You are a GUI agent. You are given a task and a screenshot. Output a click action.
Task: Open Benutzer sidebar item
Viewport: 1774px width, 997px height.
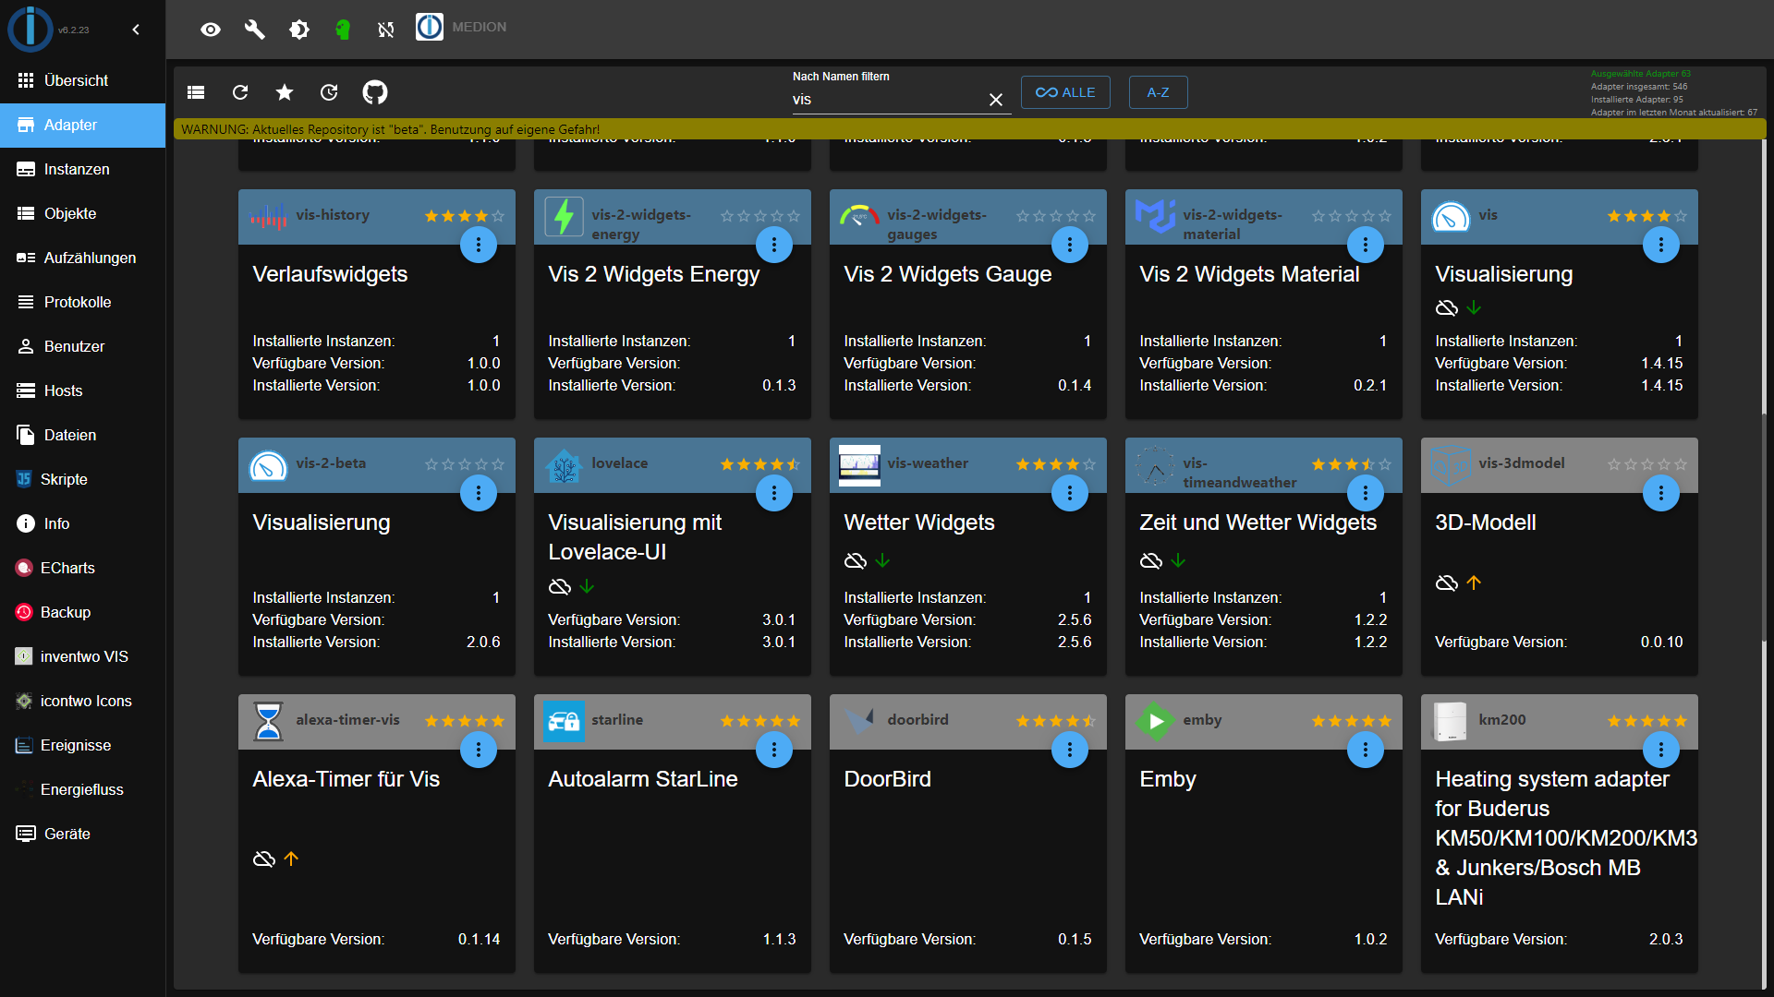point(83,346)
